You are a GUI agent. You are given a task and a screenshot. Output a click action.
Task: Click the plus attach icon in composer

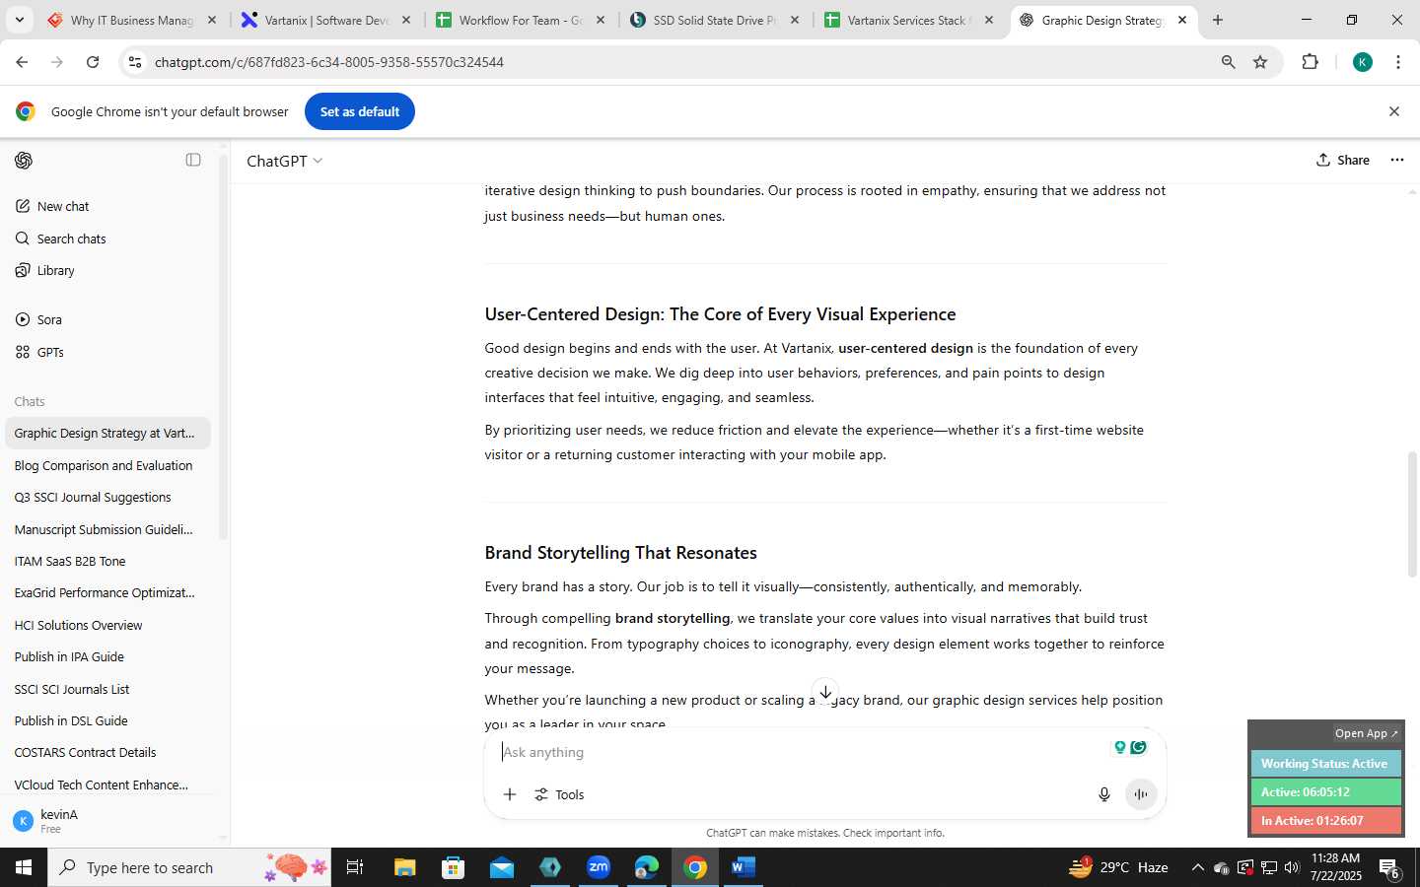pos(510,794)
